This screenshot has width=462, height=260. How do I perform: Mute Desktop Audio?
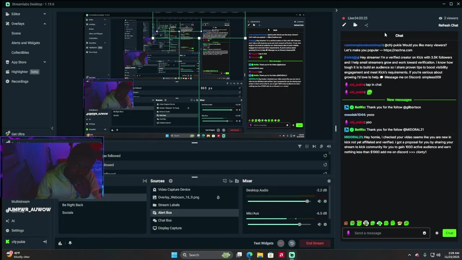[319, 201]
